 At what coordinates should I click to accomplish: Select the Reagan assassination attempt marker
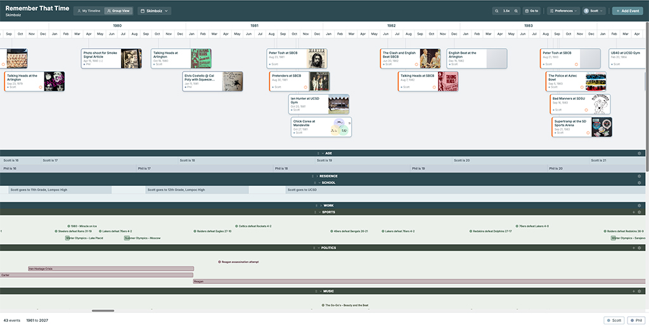click(239, 262)
